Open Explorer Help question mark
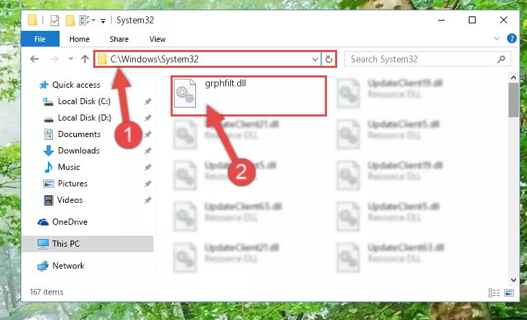Image resolution: width=527 pixels, height=320 pixels. [511, 38]
